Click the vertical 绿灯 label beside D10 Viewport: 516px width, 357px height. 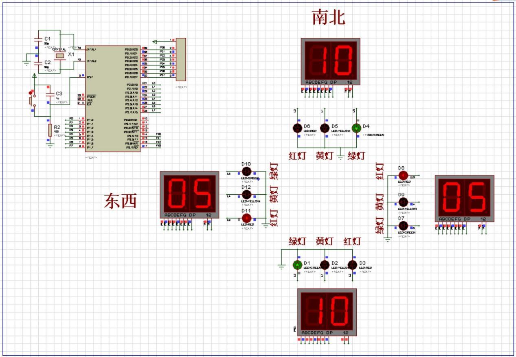click(274, 172)
